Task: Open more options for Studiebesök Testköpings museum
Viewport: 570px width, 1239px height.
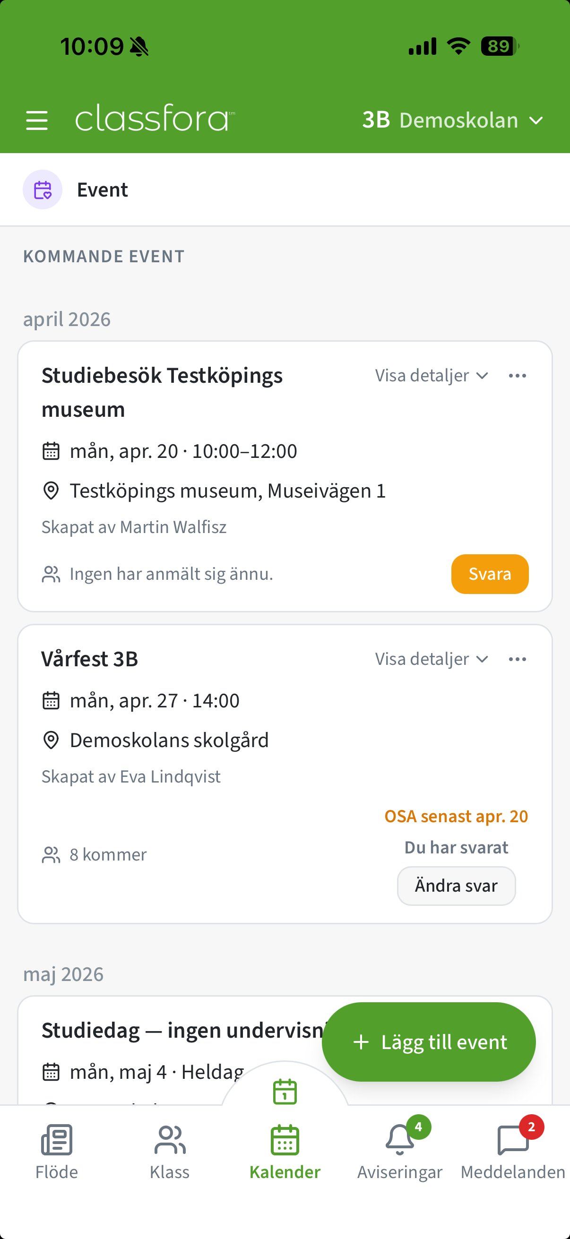Action: click(517, 376)
